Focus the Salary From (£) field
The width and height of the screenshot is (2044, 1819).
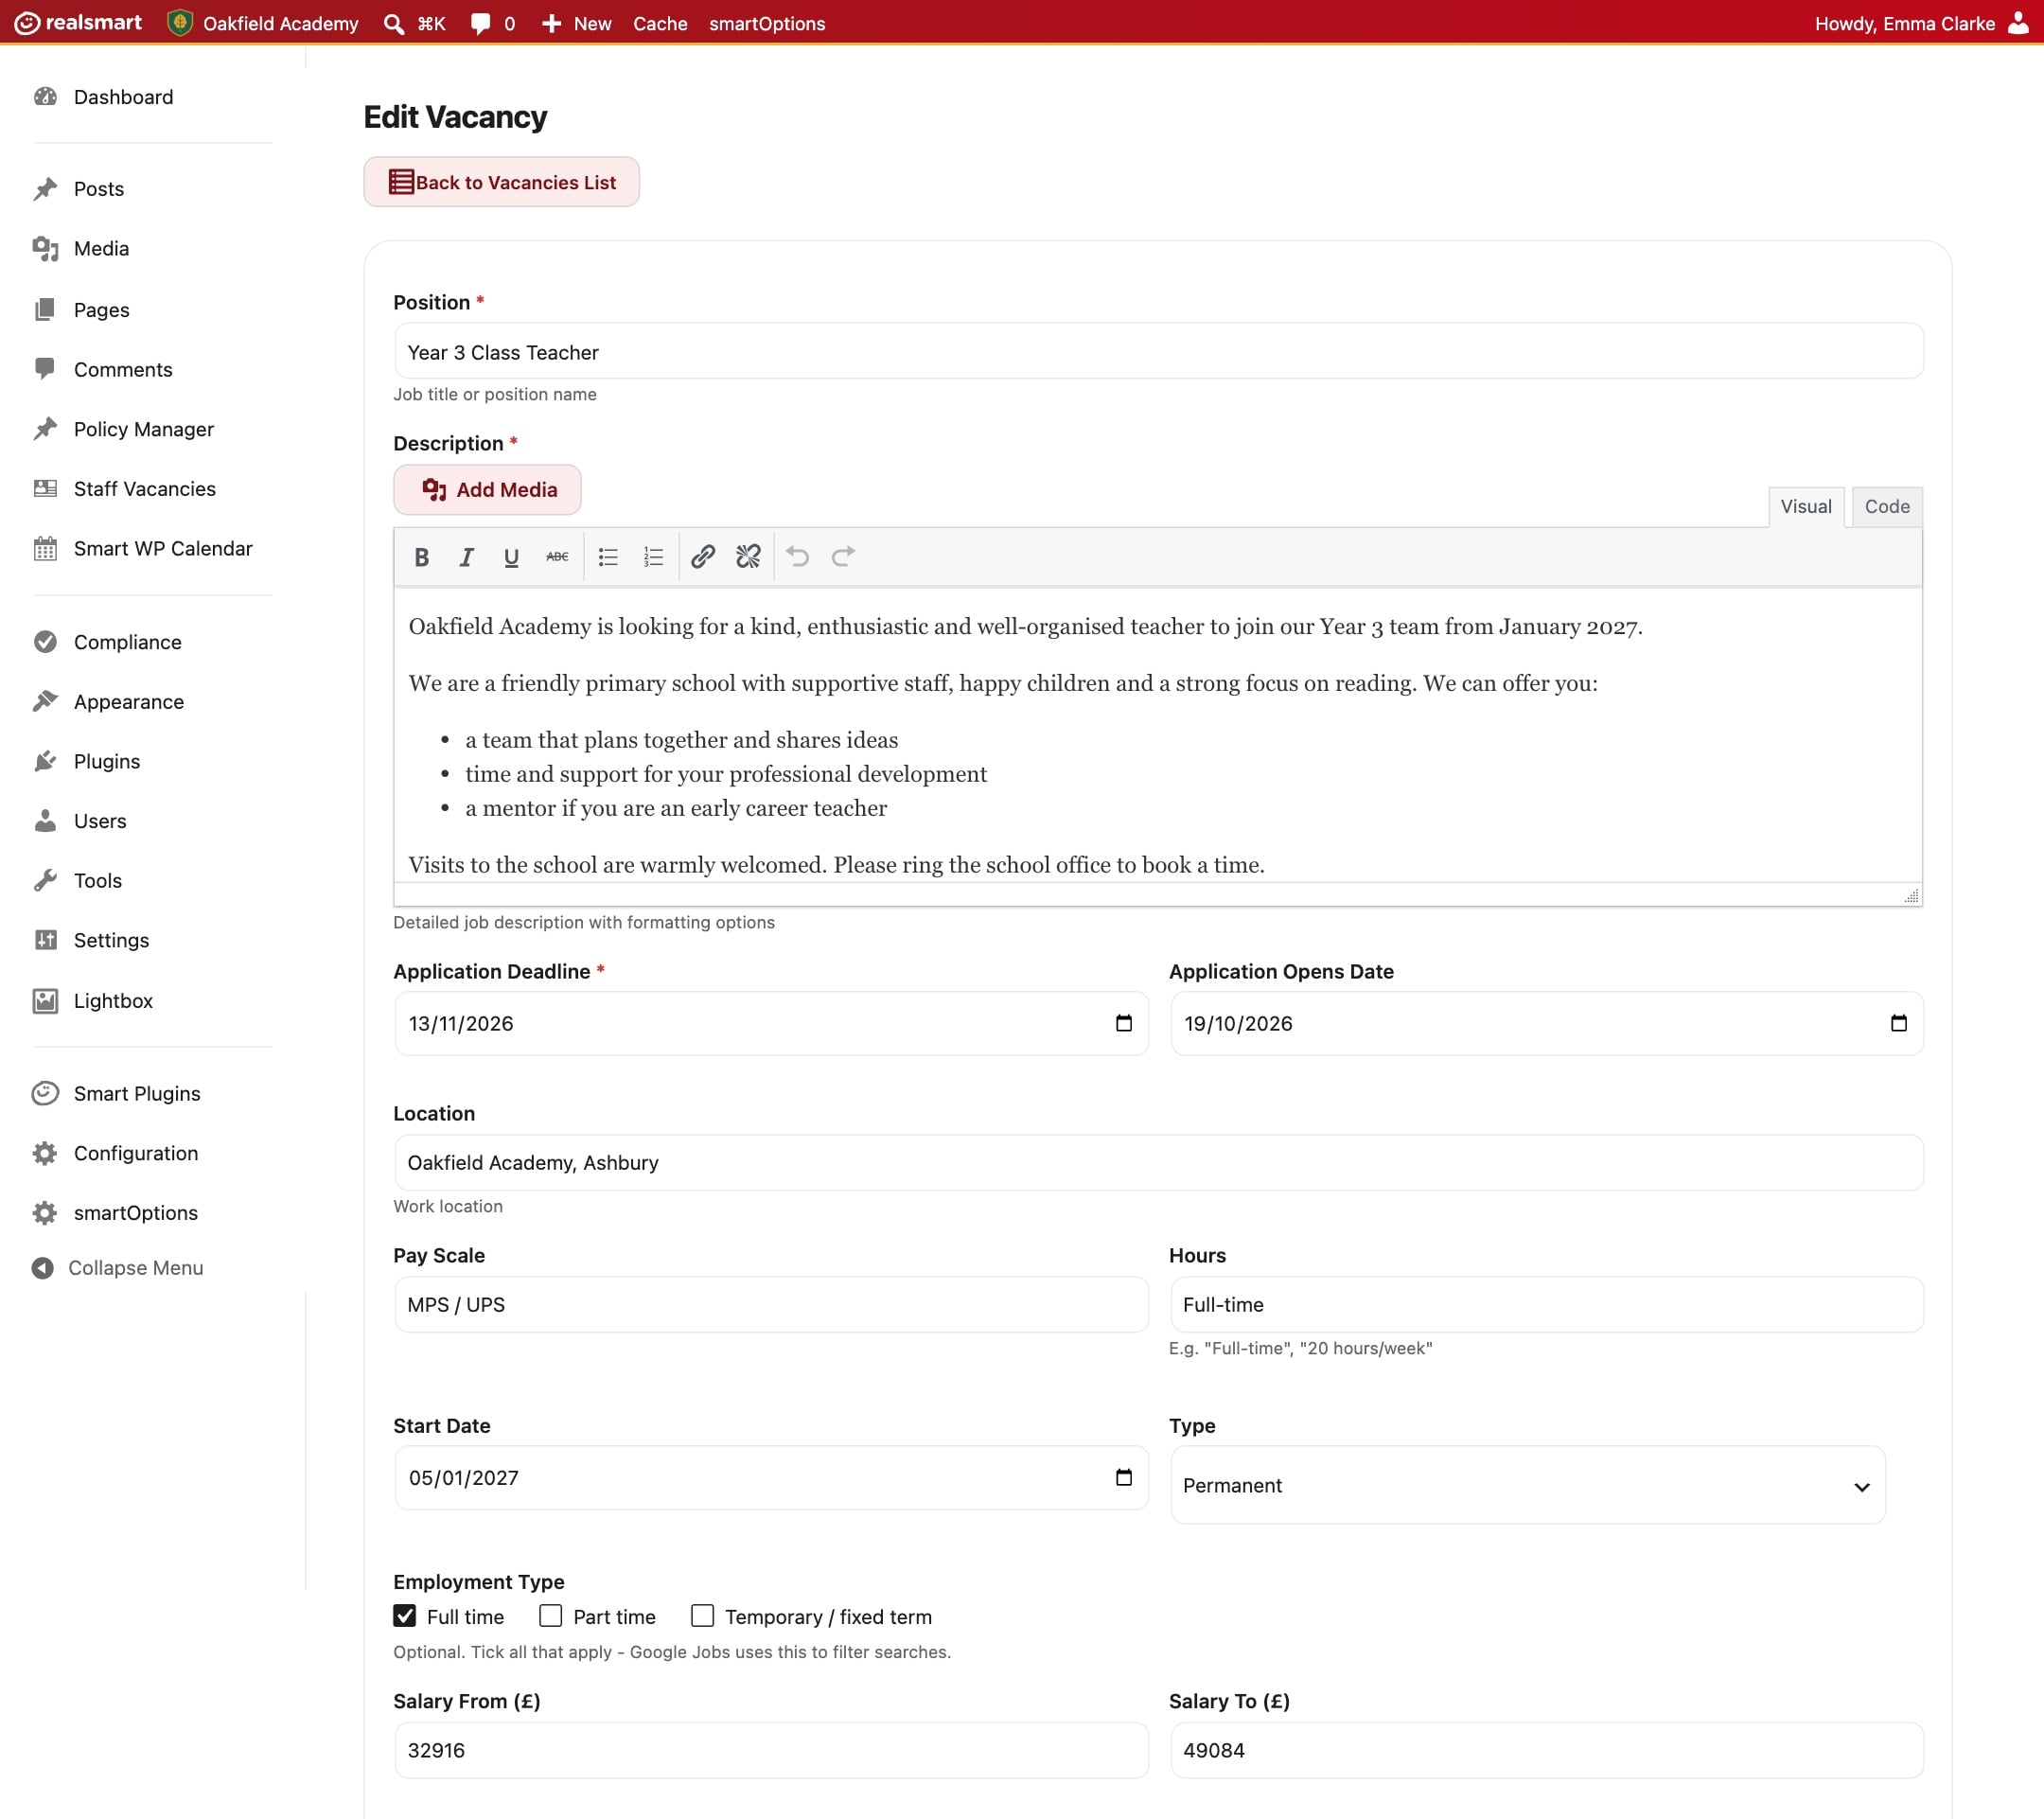click(x=771, y=1750)
